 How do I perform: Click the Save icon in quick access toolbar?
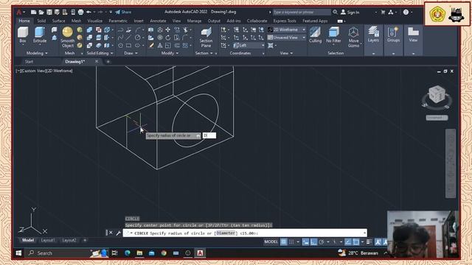point(49,12)
